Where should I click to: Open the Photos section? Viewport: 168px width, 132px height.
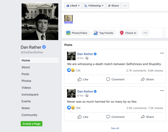coord(26,81)
